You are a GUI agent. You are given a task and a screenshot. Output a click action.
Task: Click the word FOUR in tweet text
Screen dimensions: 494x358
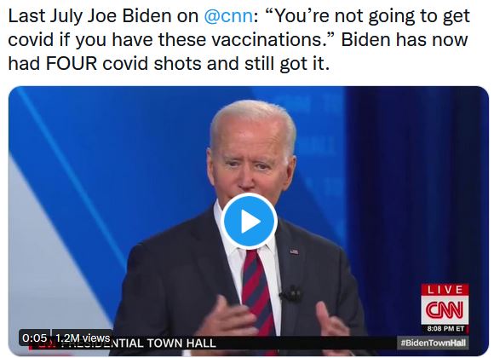[72, 63]
